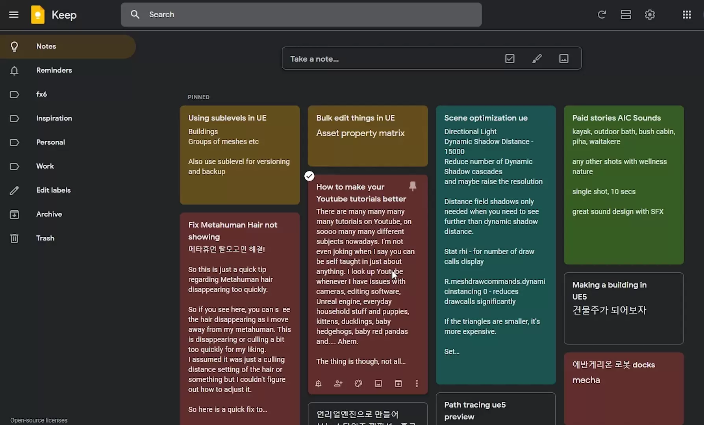704x425 pixels.
Task: Click the Trash bin icon
Action: [14, 238]
